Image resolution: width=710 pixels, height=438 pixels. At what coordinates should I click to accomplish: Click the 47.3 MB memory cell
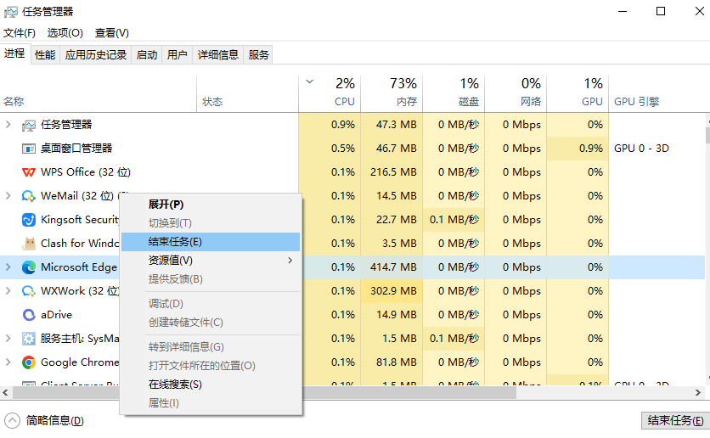point(392,125)
